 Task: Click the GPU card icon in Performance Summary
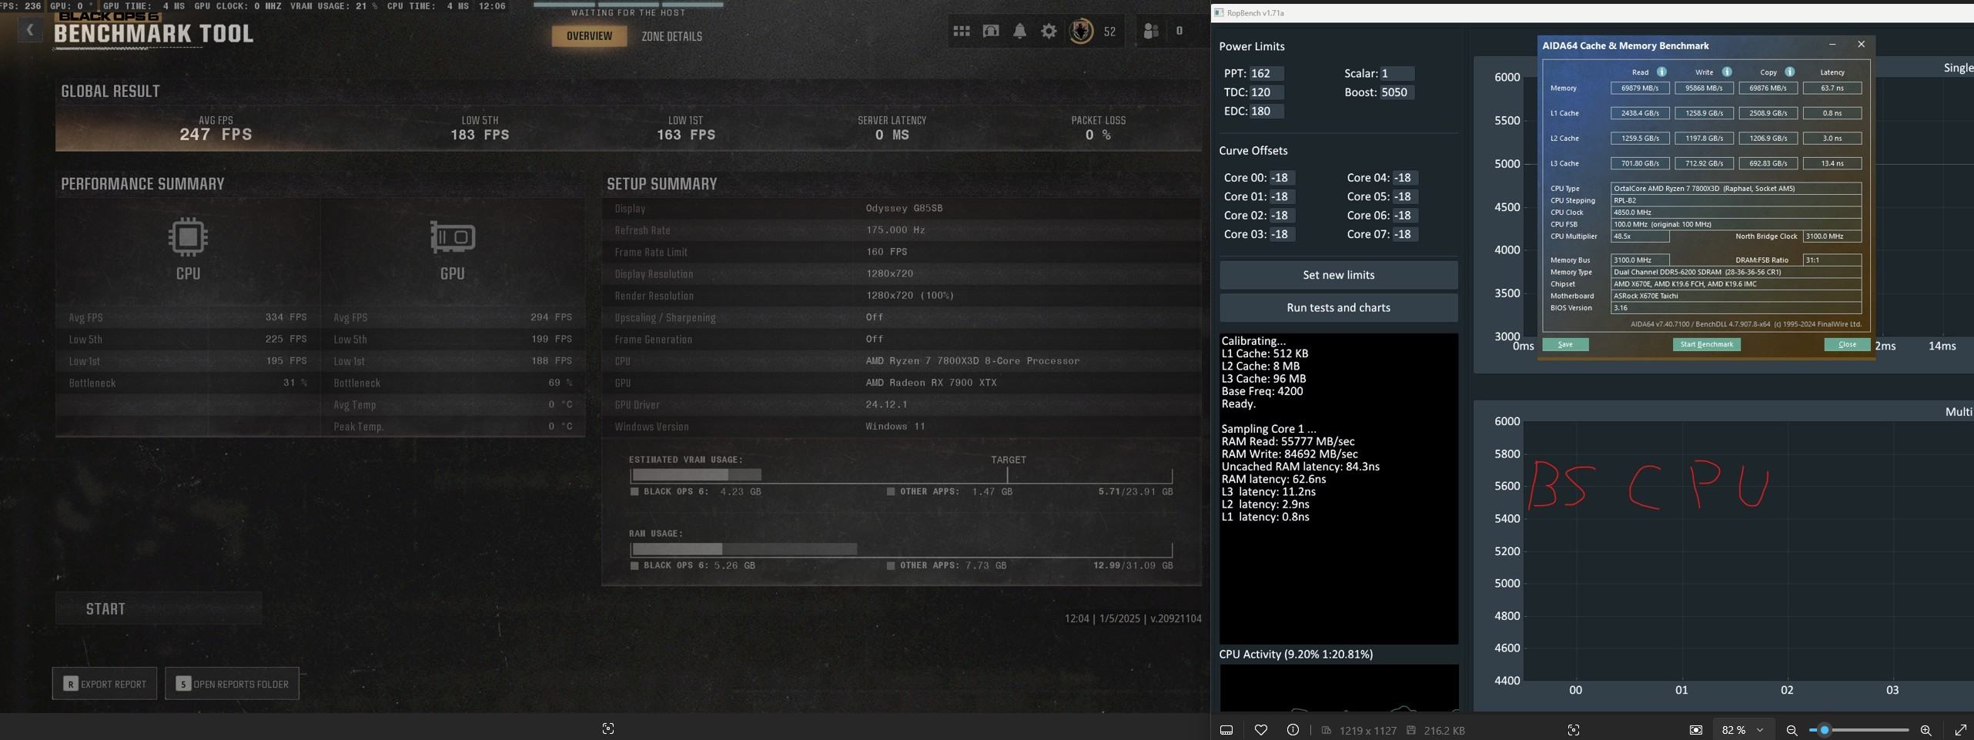(x=453, y=237)
